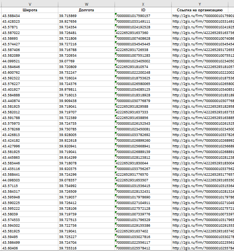The width and height of the screenshot is (234, 251).
Task: Click ID cell 70000001025578412
Action: (143, 248)
